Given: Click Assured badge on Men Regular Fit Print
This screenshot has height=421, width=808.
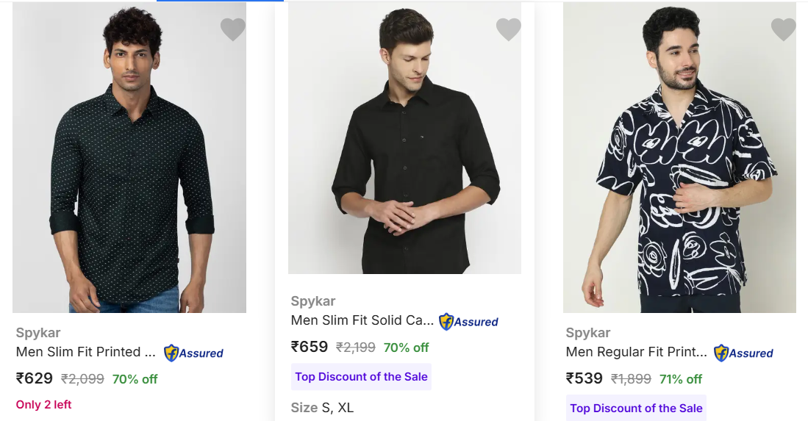Looking at the screenshot, I should click(x=743, y=353).
